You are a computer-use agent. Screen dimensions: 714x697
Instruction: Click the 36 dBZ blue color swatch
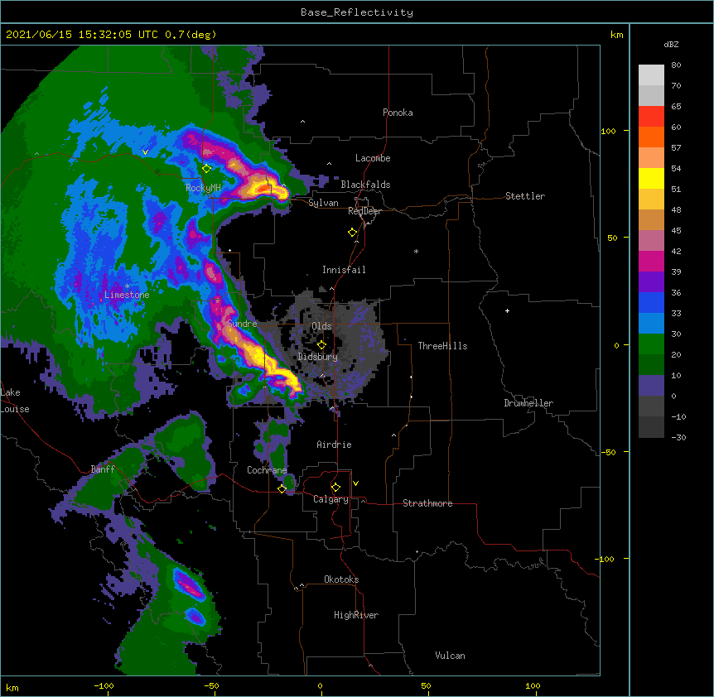click(x=651, y=303)
